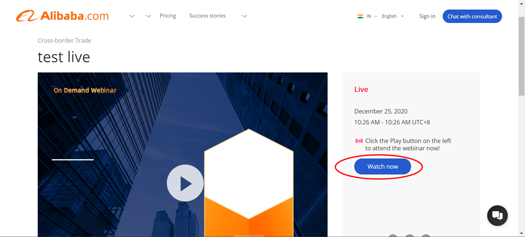The image size is (525, 237).
Task: Click the vertical scrollbar thumb
Action: (521, 56)
